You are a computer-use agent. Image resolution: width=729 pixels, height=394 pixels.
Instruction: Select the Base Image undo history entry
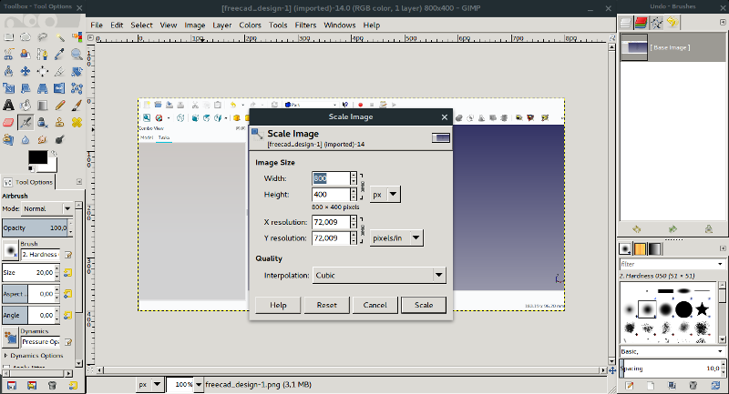[x=673, y=47]
